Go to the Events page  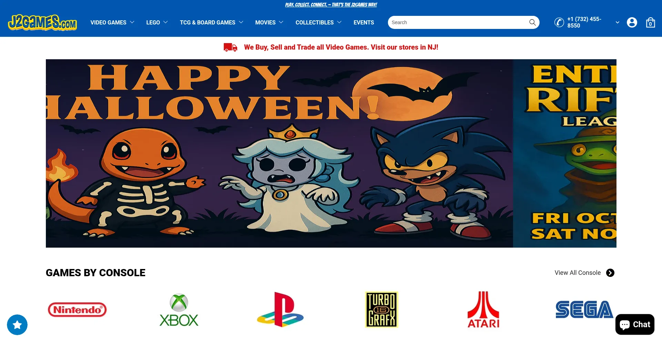[x=364, y=22]
